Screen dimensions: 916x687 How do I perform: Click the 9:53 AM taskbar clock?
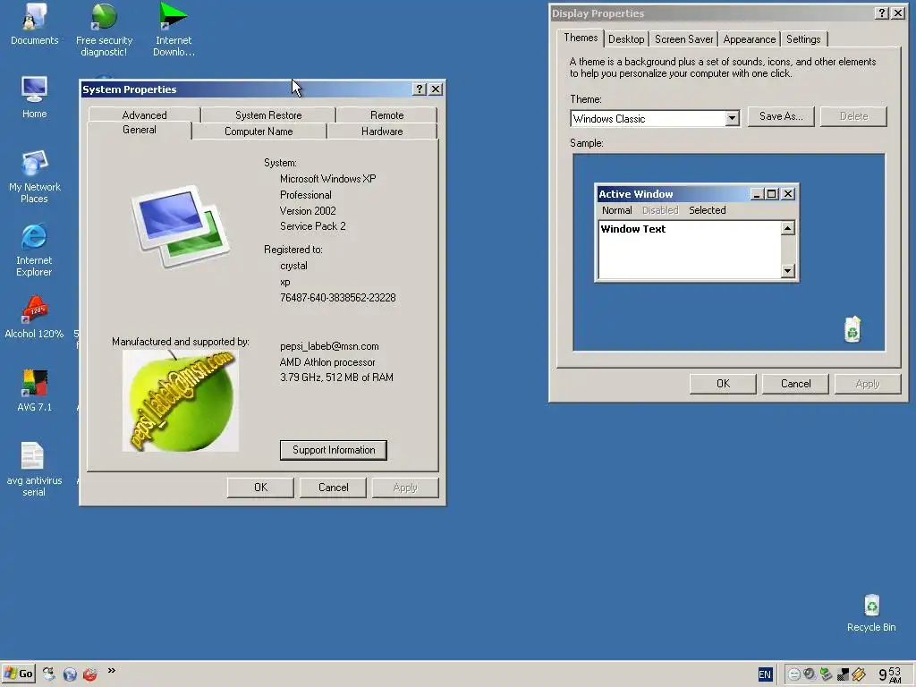click(890, 674)
